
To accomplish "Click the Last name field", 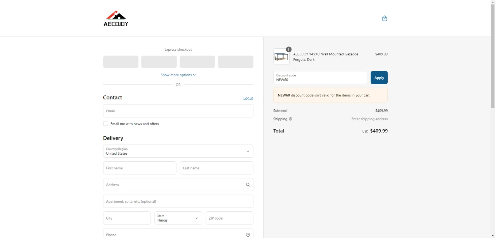I will pos(216,168).
